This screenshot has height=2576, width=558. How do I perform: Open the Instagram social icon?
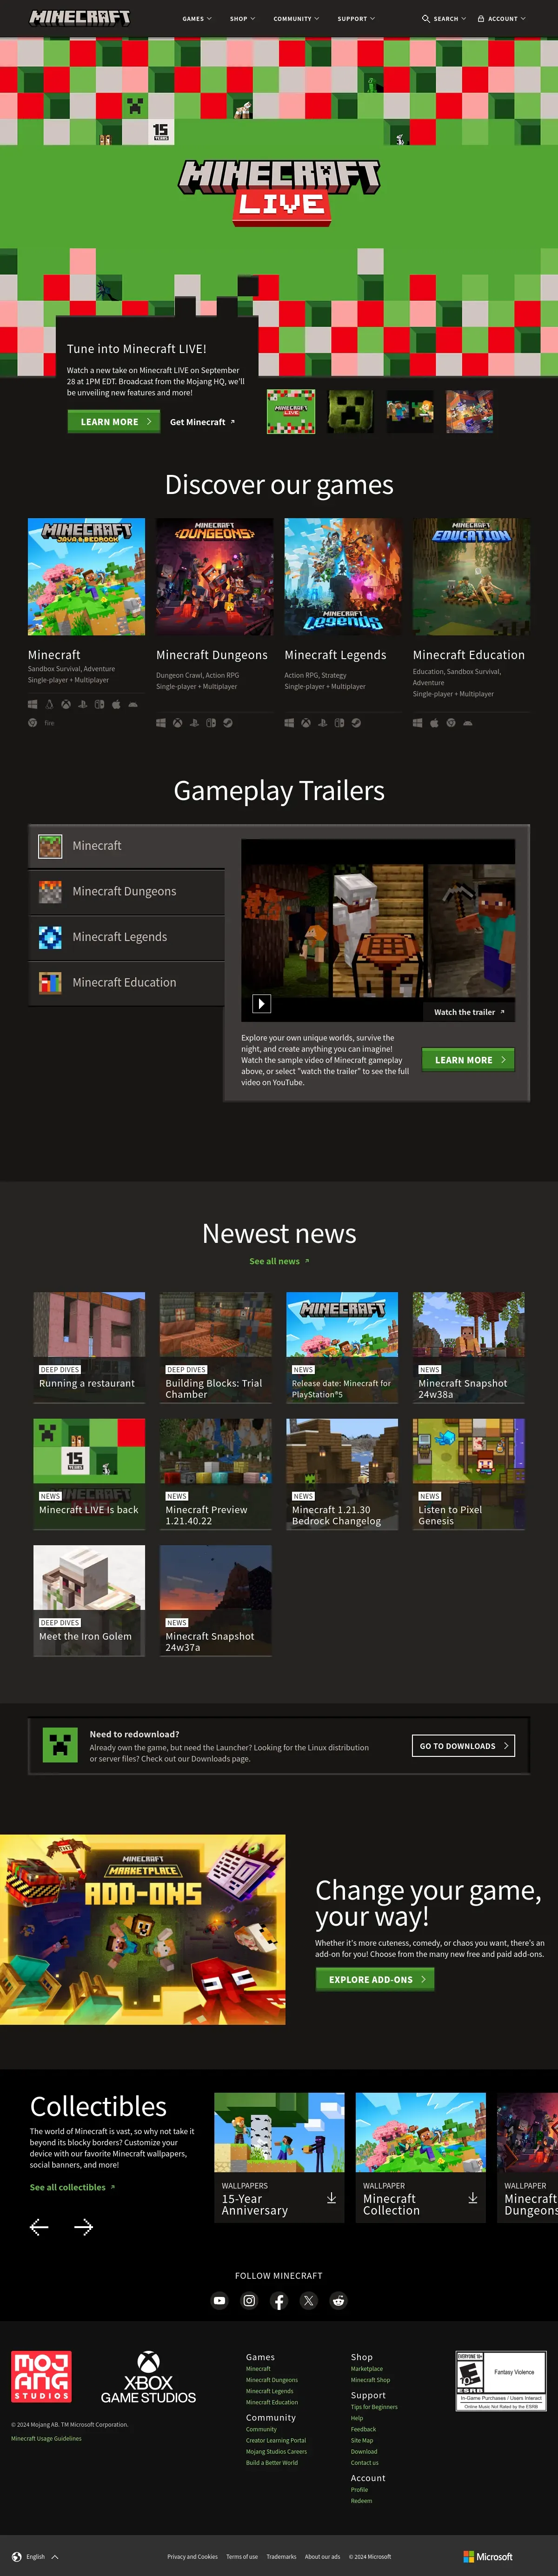click(249, 2300)
